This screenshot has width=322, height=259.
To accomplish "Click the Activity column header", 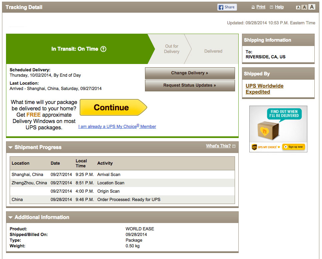I will (x=105, y=163).
